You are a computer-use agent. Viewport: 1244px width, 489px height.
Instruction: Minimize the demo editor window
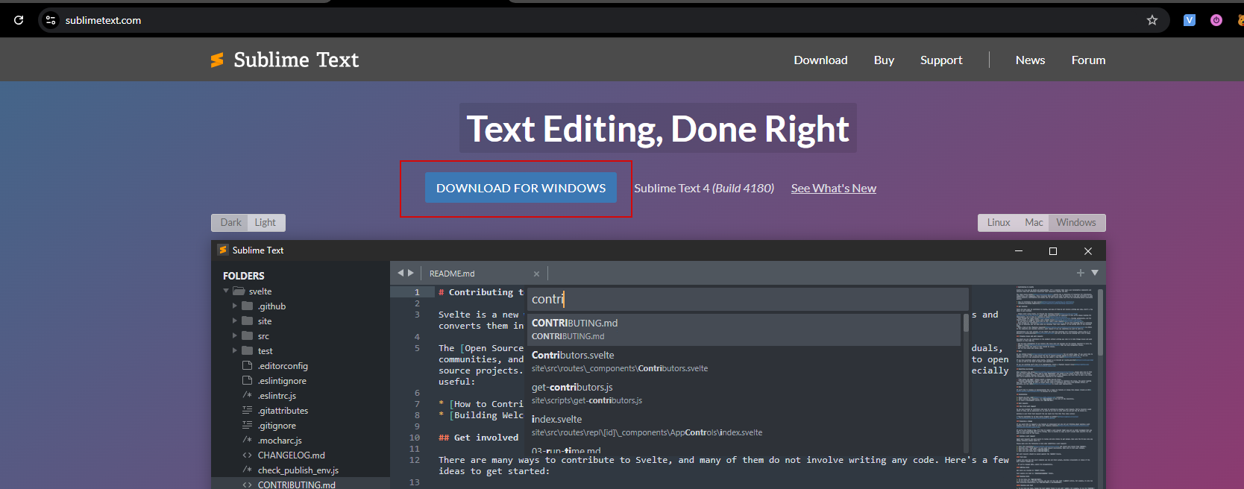pyautogui.click(x=1018, y=250)
